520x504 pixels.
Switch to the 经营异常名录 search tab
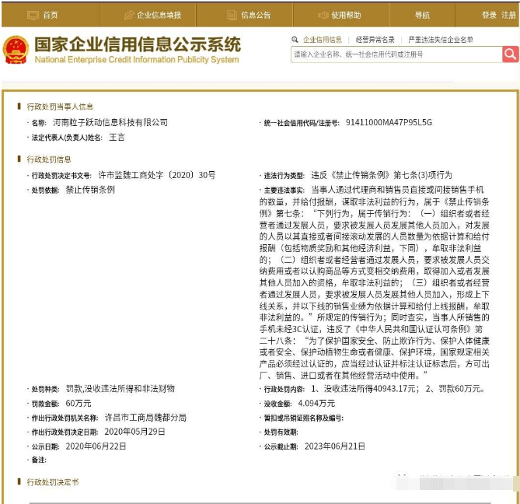pos(375,40)
